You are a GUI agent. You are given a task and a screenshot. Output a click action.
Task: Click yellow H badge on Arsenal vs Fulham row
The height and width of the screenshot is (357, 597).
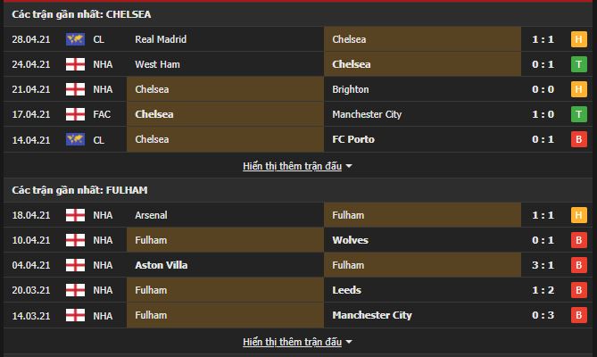pyautogui.click(x=577, y=215)
